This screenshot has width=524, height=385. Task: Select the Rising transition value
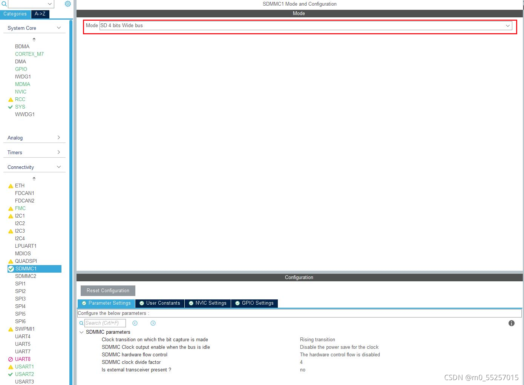coord(317,340)
